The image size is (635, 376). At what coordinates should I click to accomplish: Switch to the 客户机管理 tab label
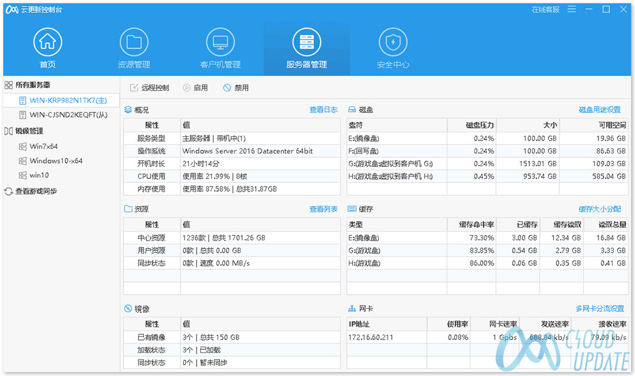tap(220, 65)
